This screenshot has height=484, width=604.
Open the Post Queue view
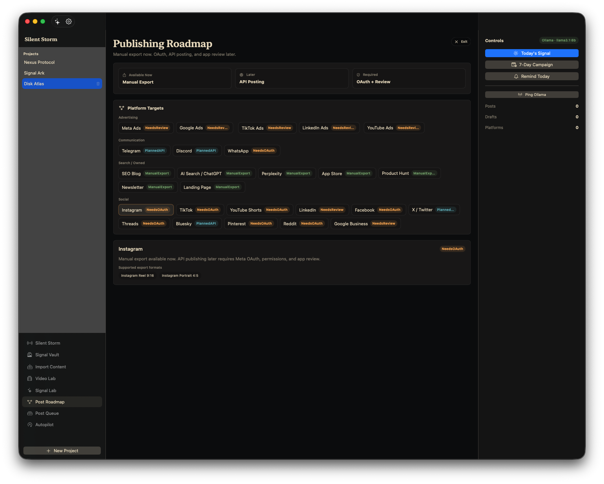62,413
